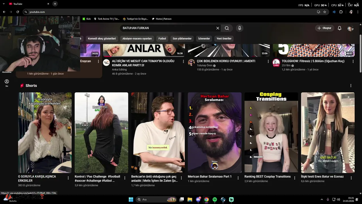Image resolution: width=362 pixels, height=204 pixels.
Task: Install YouTube app icon in address bar
Action: [318, 12]
